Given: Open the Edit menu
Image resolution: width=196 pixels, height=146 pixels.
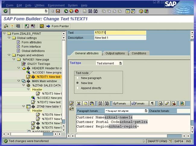Looking at the screenshot, I should click(x=19, y=5).
